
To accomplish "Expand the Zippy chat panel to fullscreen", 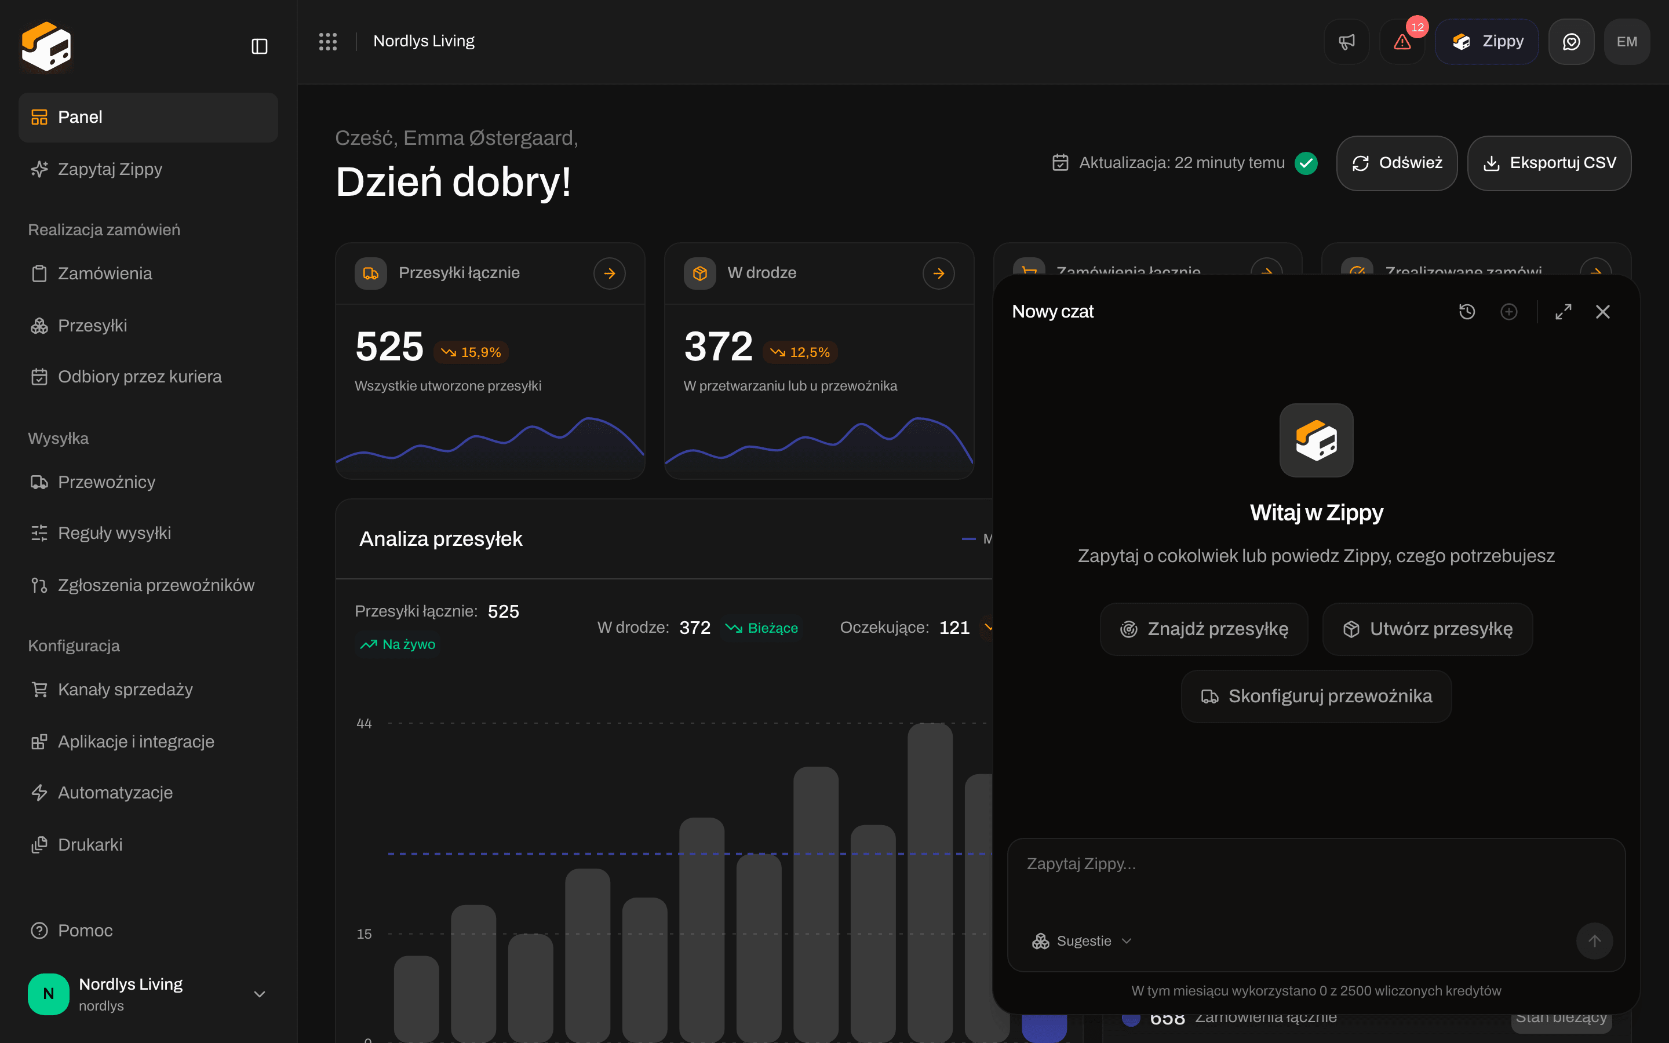I will point(1564,312).
